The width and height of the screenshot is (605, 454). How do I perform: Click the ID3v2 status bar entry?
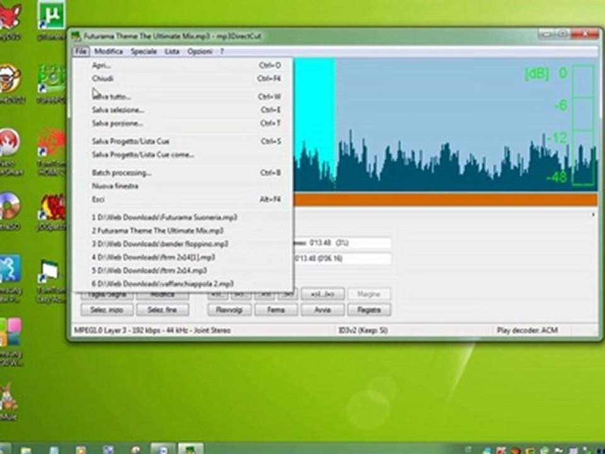tap(363, 330)
